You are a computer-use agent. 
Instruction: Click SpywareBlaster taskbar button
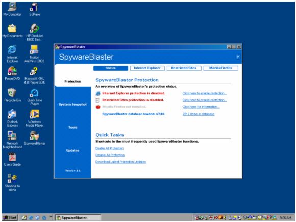[x=78, y=218]
